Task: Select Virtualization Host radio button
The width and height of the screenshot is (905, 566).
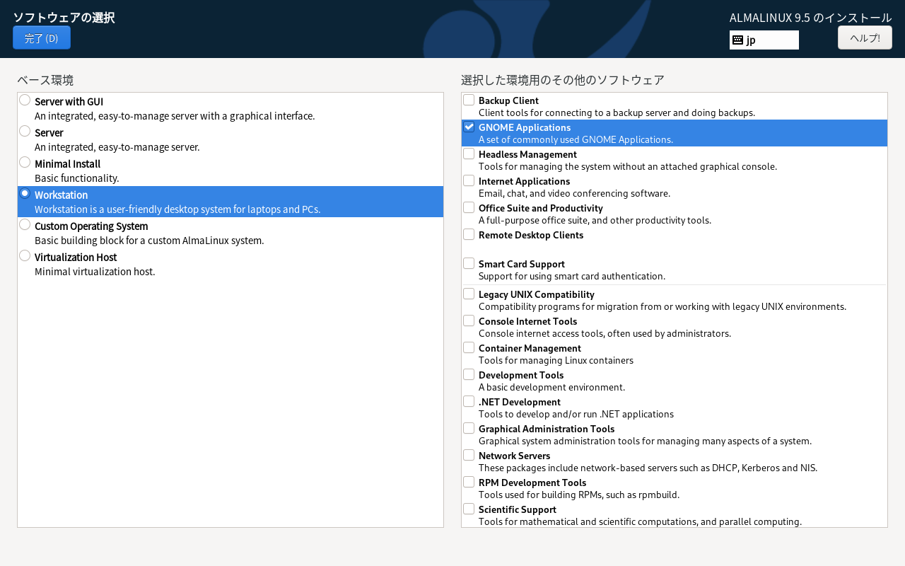Action: coord(25,256)
